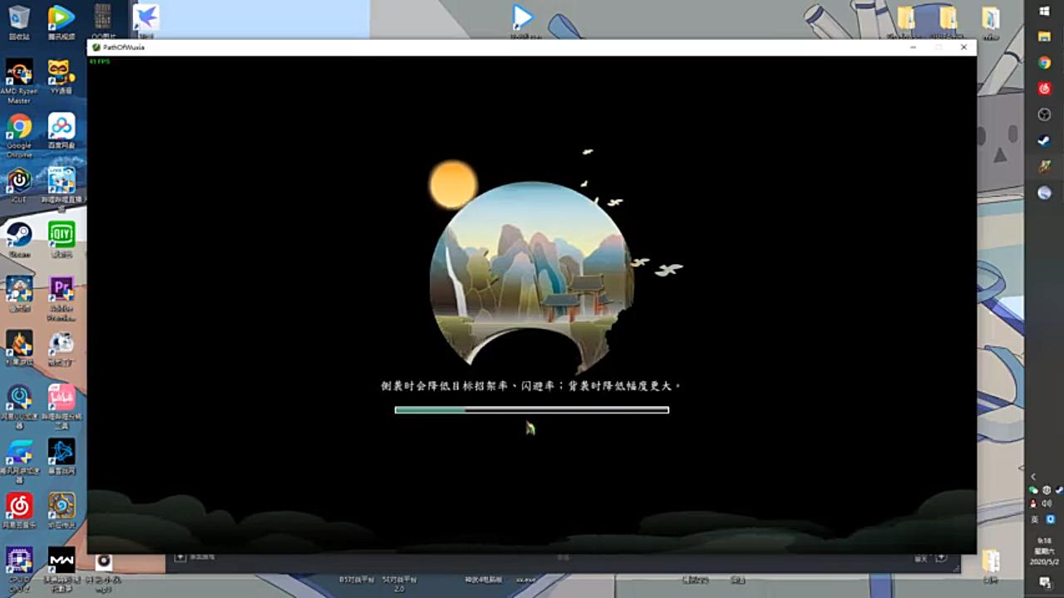Close the PathOfWuxia game window
The image size is (1064, 598).
(x=963, y=47)
